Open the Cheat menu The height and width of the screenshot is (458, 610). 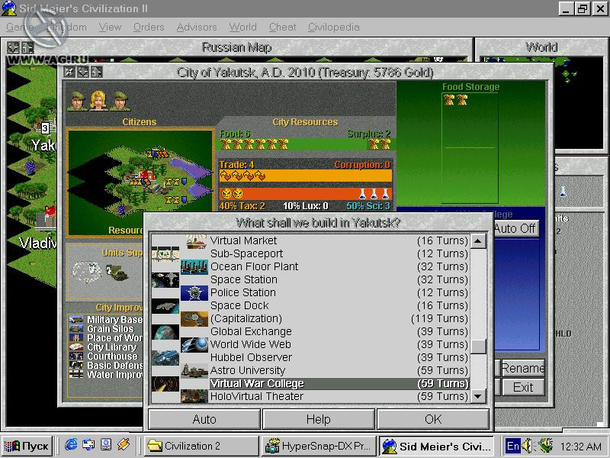[282, 27]
